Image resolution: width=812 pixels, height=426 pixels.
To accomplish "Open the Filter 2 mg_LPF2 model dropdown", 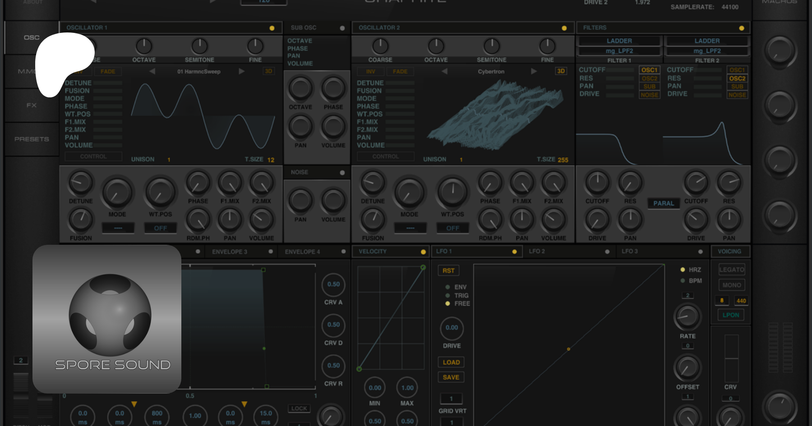I will click(706, 51).
